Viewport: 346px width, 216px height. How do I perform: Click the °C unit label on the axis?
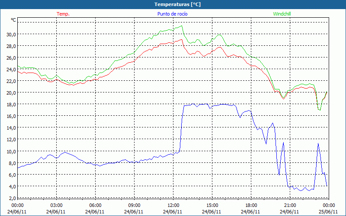(13, 20)
